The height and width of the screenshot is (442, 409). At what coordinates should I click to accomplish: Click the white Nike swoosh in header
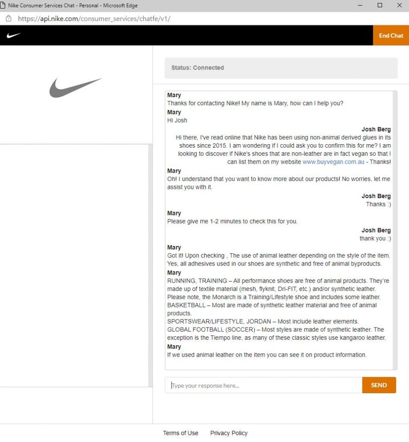13,35
